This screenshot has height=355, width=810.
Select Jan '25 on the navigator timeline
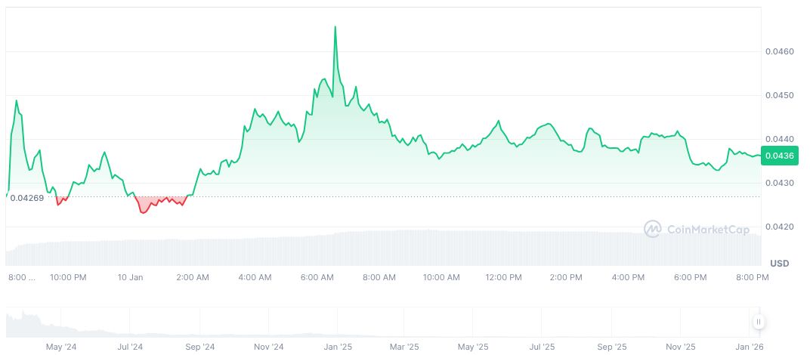pyautogui.click(x=337, y=347)
